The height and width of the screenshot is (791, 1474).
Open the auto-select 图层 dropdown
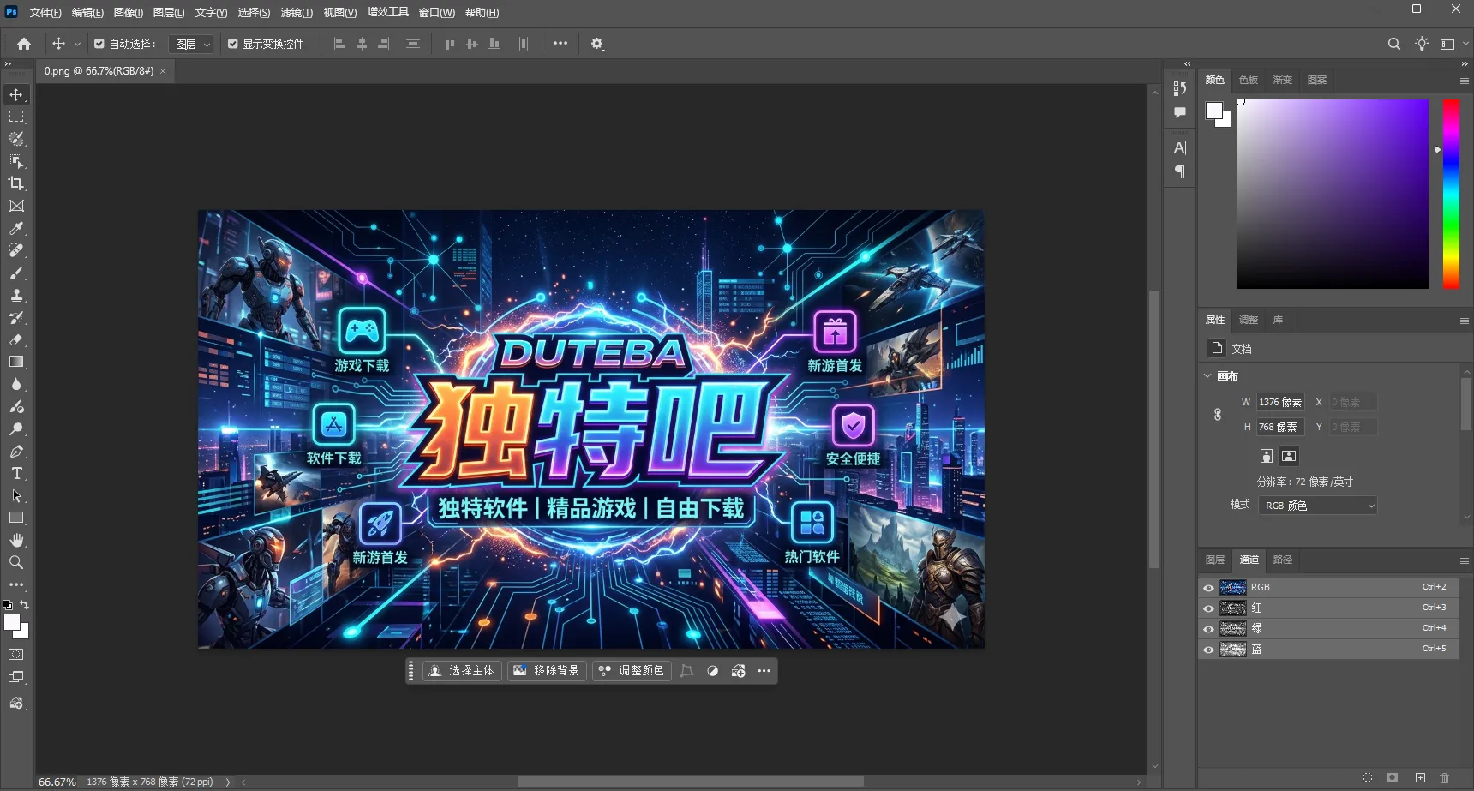coord(191,44)
